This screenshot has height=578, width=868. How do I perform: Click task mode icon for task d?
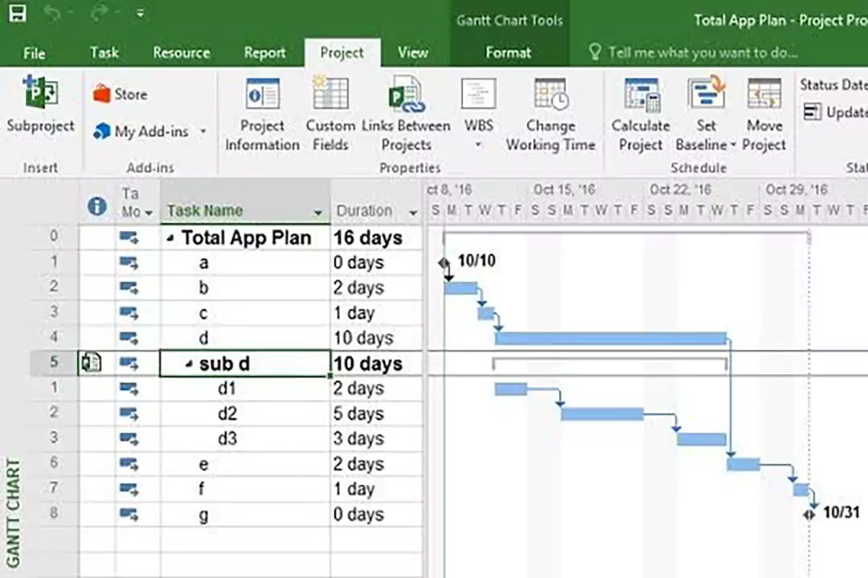129,338
